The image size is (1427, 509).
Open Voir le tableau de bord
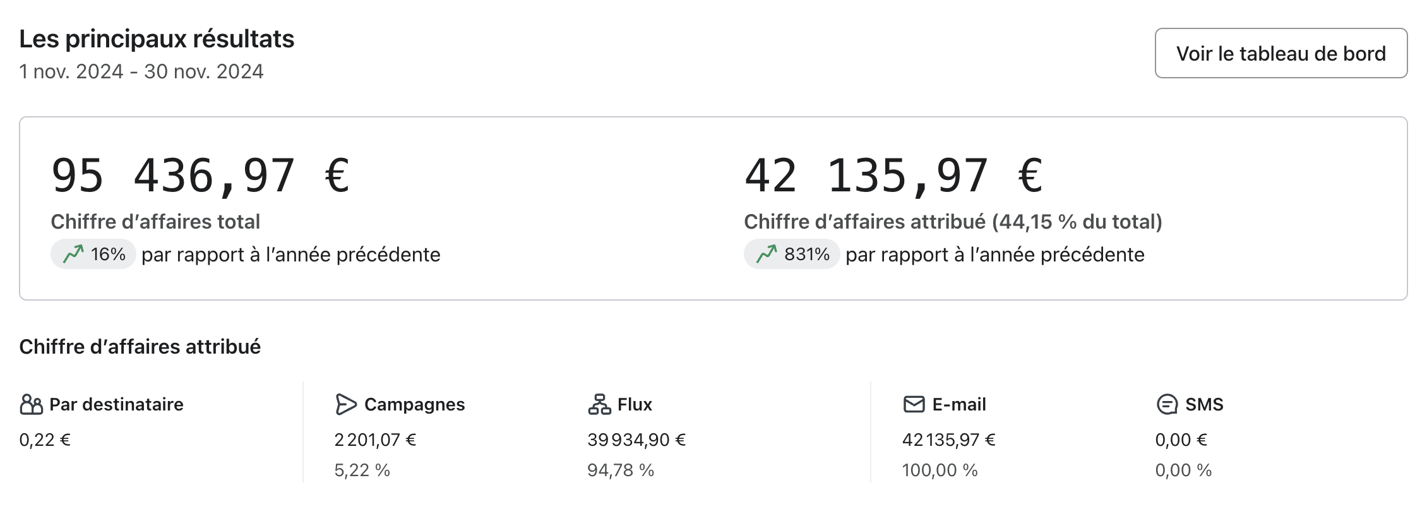1281,54
